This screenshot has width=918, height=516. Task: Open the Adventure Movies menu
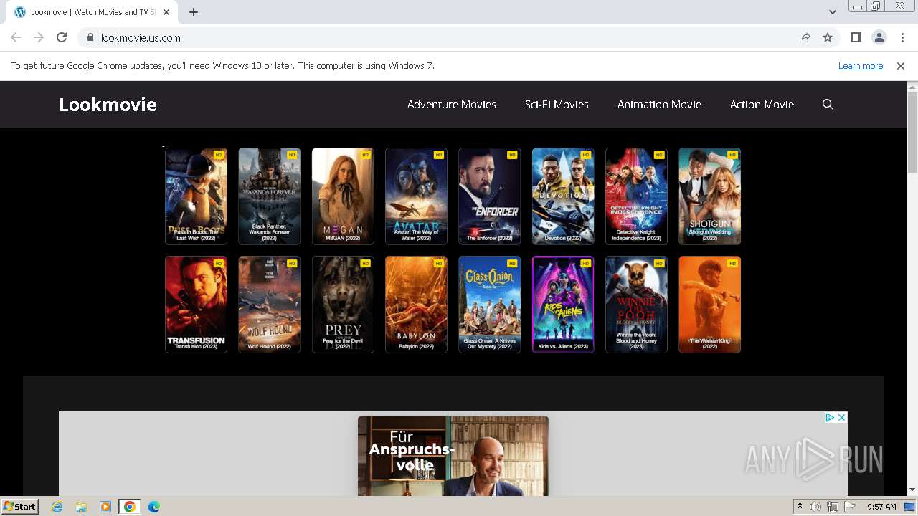pos(452,105)
